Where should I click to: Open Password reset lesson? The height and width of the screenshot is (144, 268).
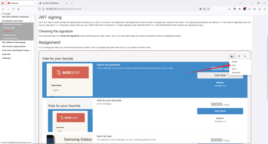click(x=9, y=35)
